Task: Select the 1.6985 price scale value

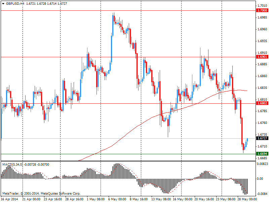Action: [262, 18]
